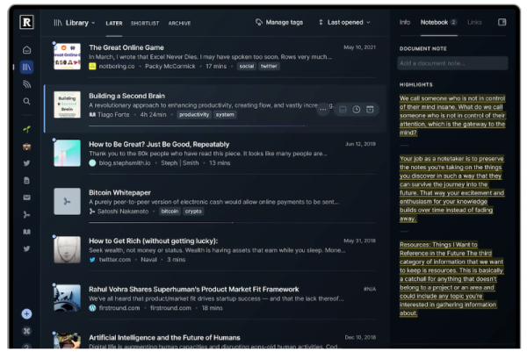Click the Manage tags button
Screen dimensions: 527x352
pos(279,22)
